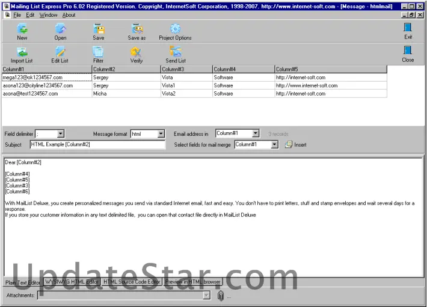Click the ellipsis browse button beside paperclip
Image resolution: width=427 pixels, height=307 pixels.
click(229, 297)
